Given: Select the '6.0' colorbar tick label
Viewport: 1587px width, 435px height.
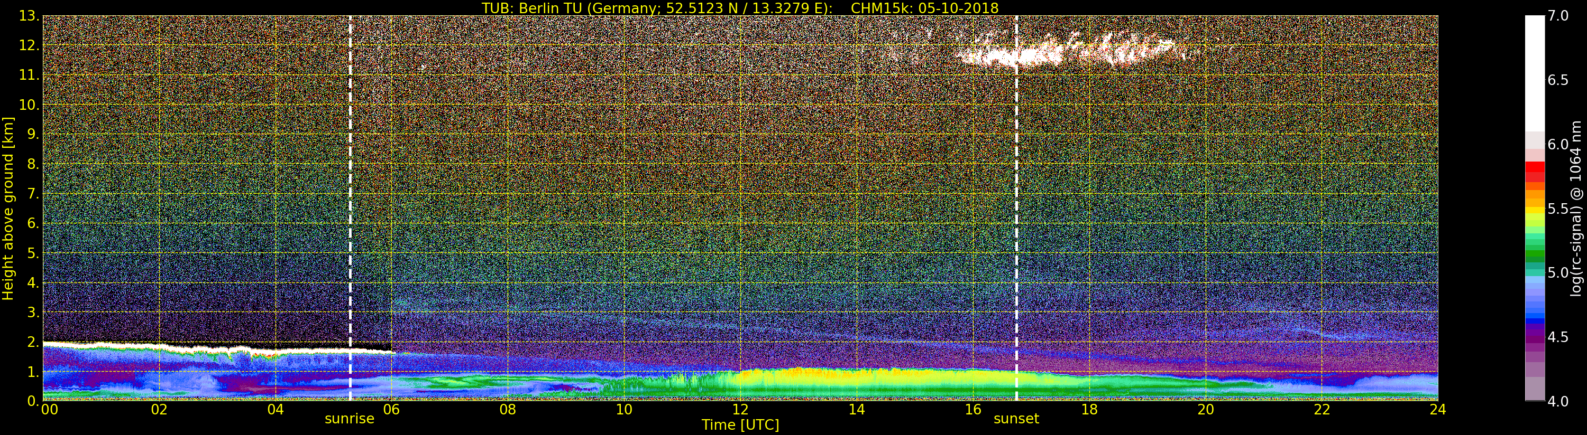Looking at the screenshot, I should [x=1558, y=144].
